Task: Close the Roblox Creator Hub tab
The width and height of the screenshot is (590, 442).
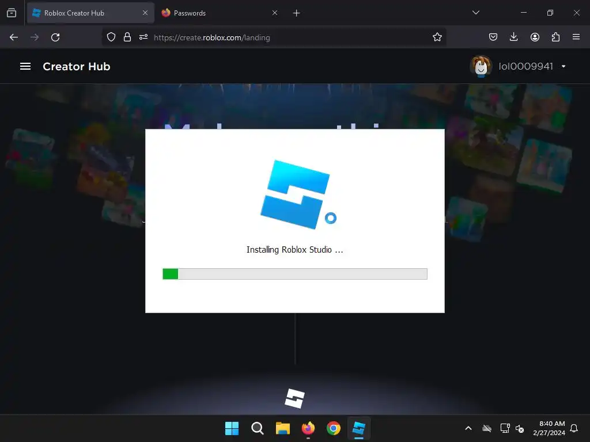Action: click(x=145, y=13)
